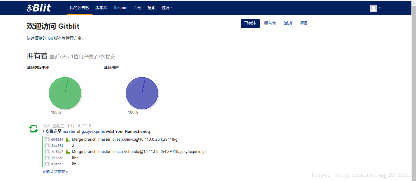
Task: Click the avatar beside commit 2c3ba7
Action: pyautogui.click(x=47, y=152)
